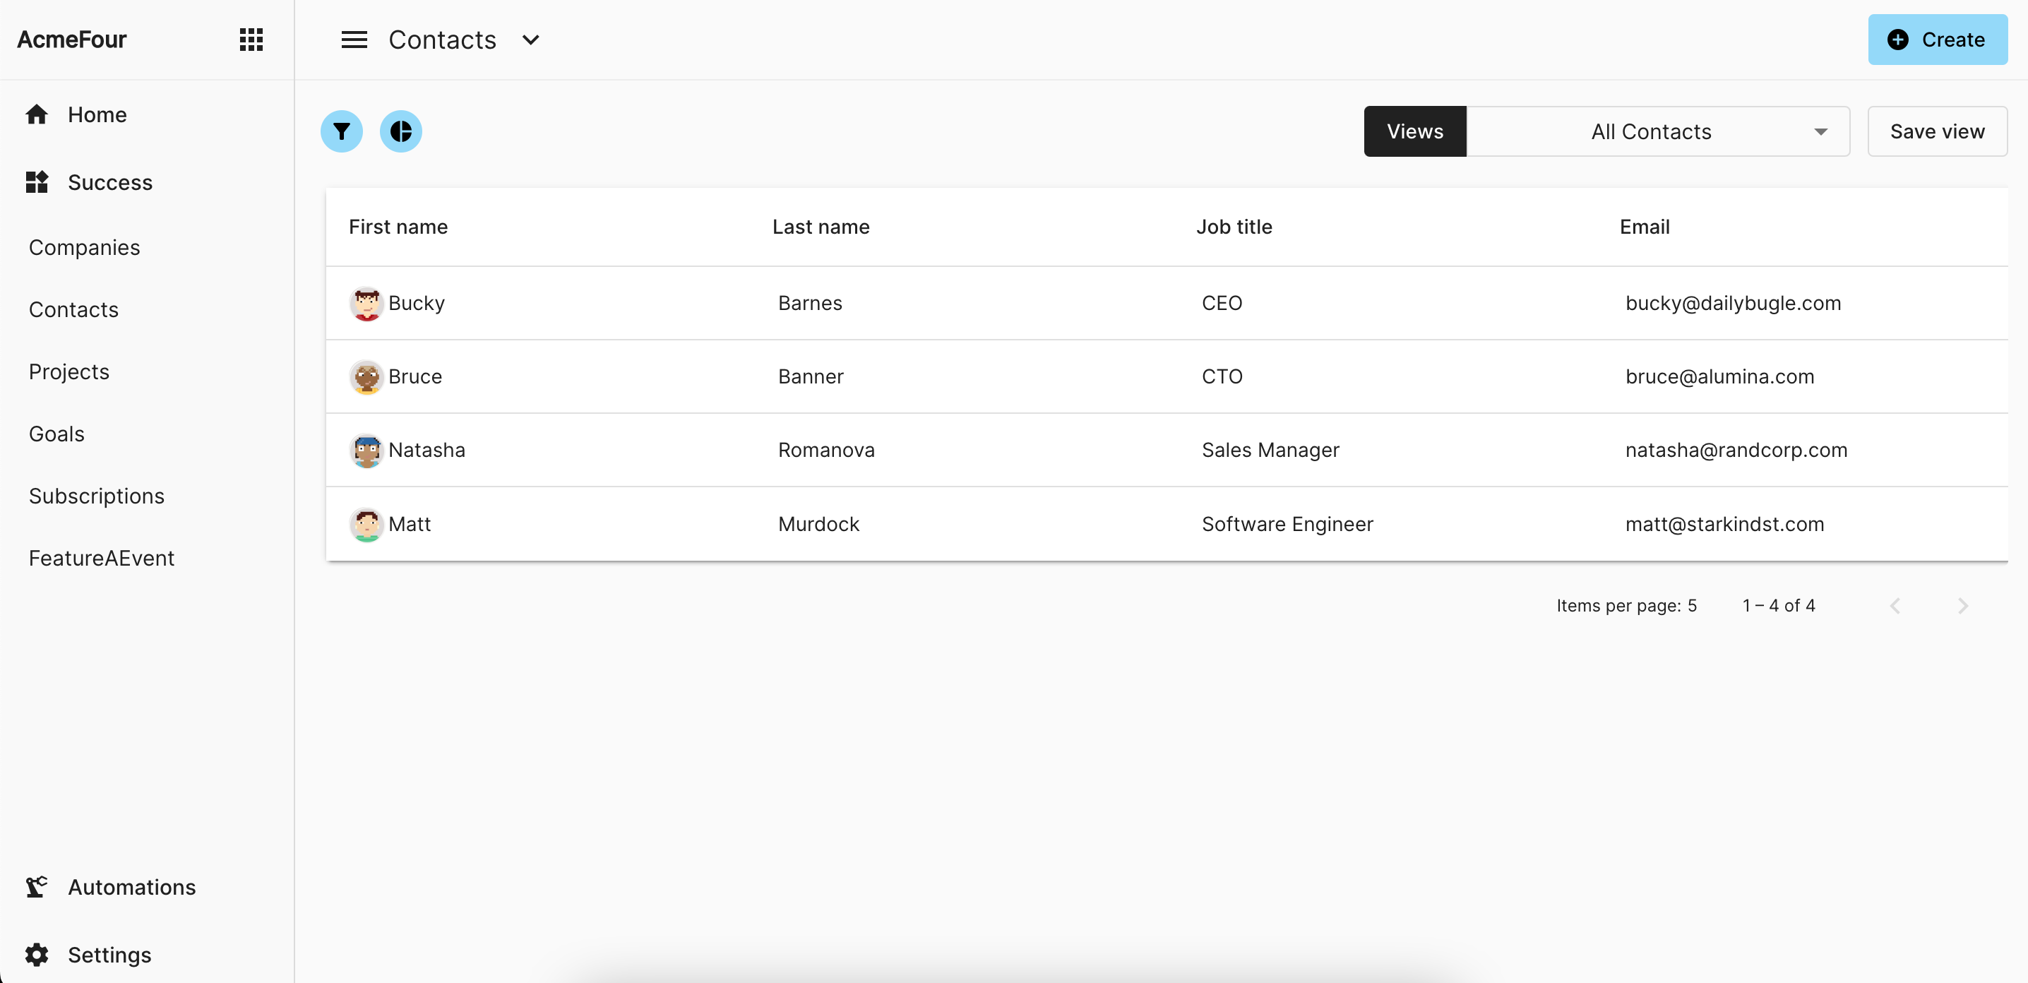Go to Companies in sidebar

pyautogui.click(x=84, y=248)
